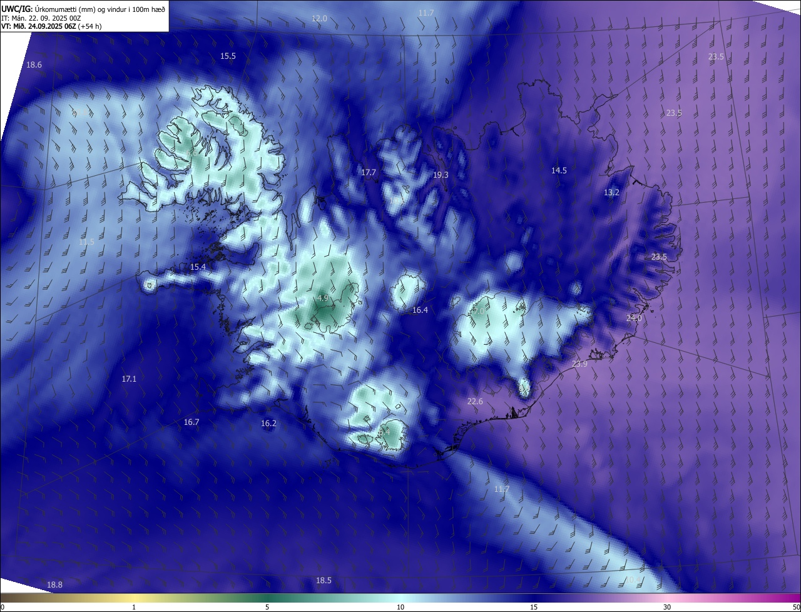
Task: Select the 15.4 value label
Action: [198, 267]
